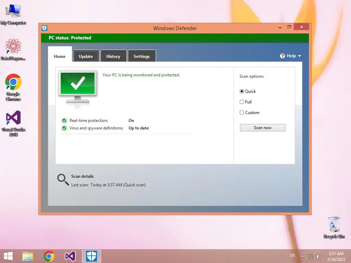Open My Computer desktop icon
Viewport: 351px width, 263px height.
click(x=13, y=14)
